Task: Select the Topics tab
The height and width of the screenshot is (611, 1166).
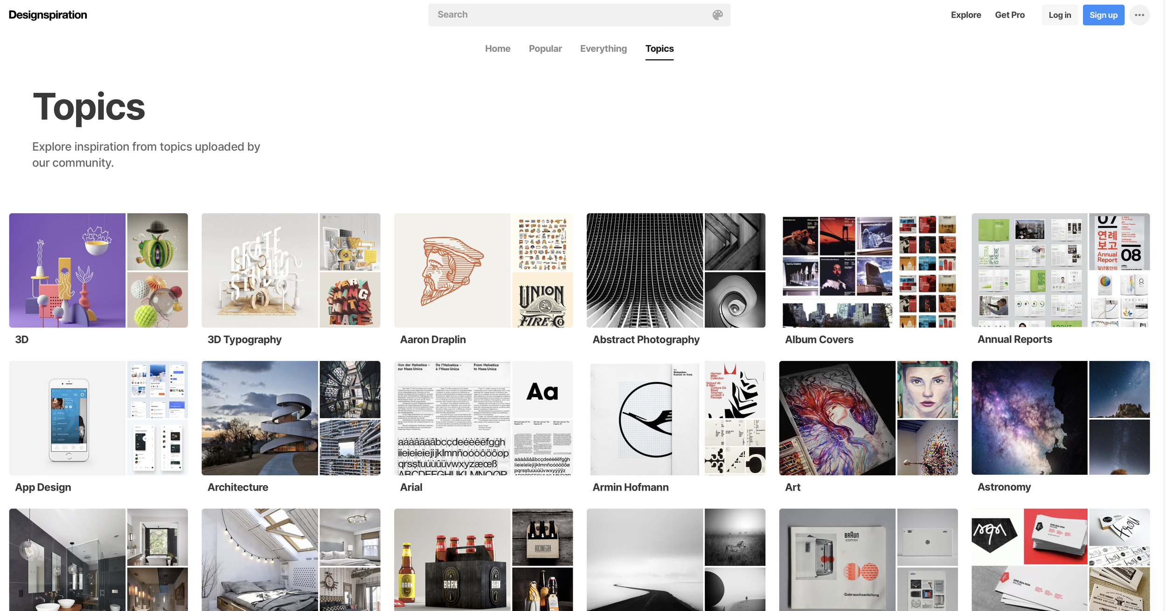Action: point(659,49)
